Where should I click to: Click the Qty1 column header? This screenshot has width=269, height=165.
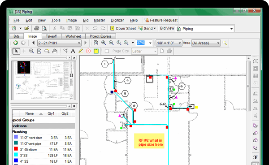pos(51,113)
